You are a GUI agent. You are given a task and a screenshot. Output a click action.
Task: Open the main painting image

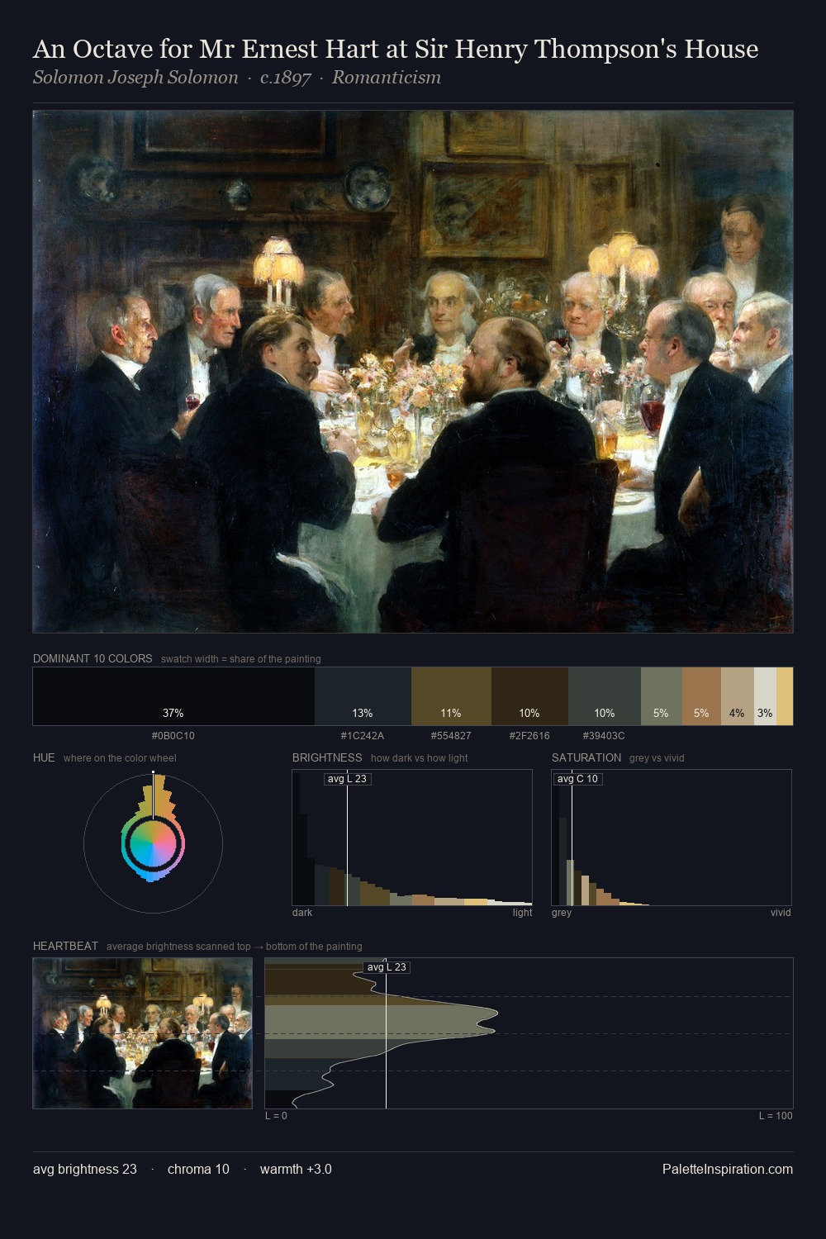(x=413, y=372)
